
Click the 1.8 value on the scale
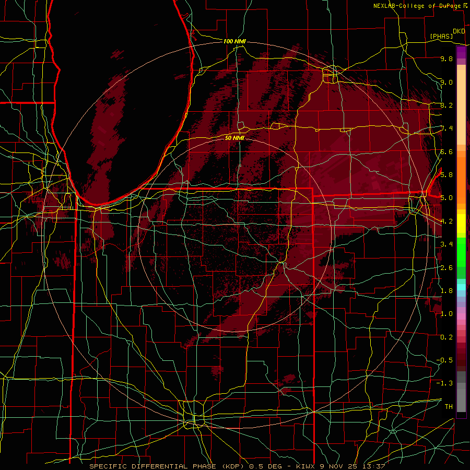tap(446, 291)
